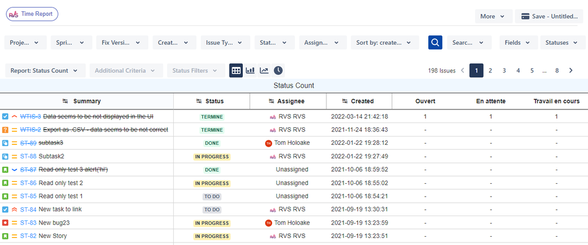Go to page 2

(x=490, y=71)
